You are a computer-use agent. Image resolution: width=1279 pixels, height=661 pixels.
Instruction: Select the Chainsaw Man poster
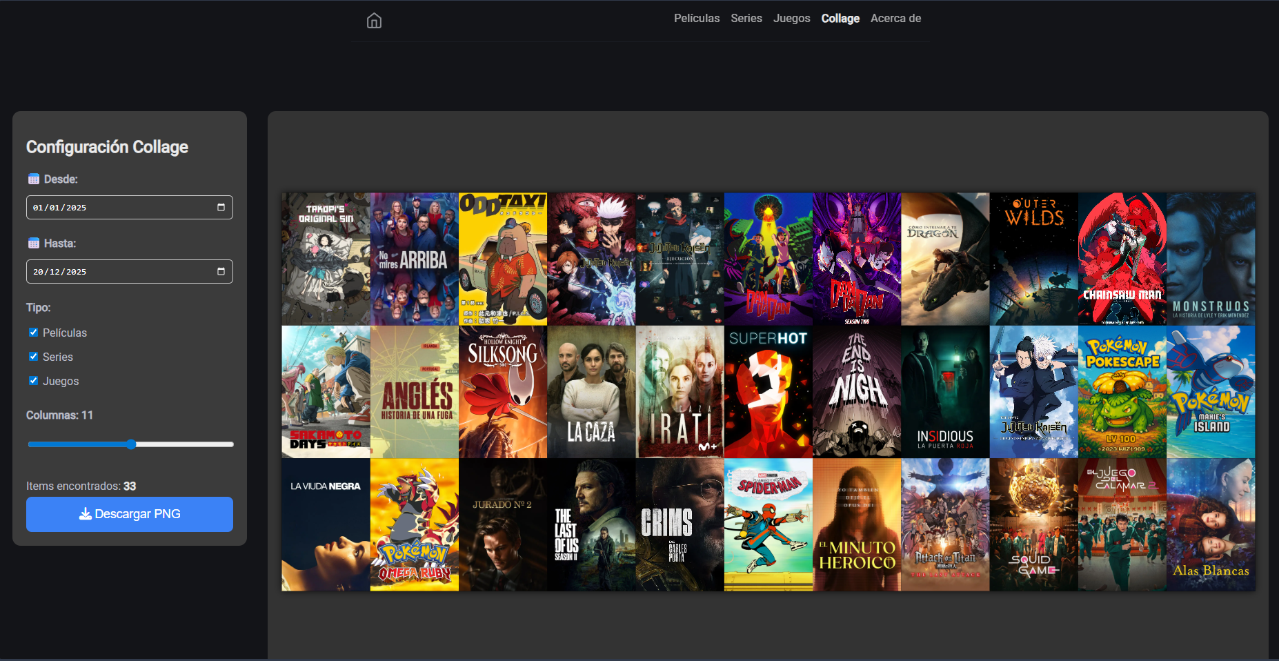(1122, 259)
